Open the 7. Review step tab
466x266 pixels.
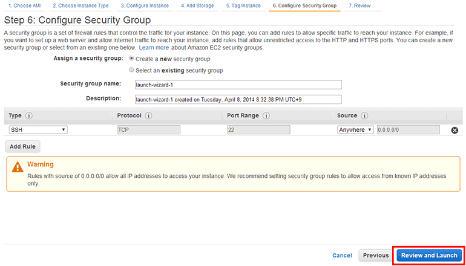click(359, 5)
